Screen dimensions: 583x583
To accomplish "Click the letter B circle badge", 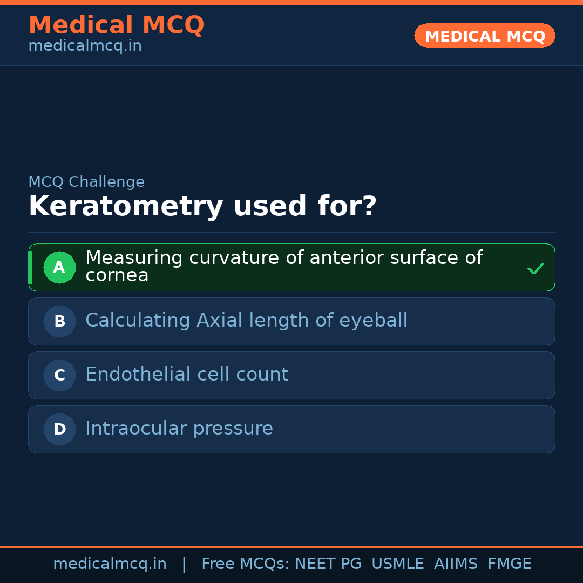I will (59, 321).
